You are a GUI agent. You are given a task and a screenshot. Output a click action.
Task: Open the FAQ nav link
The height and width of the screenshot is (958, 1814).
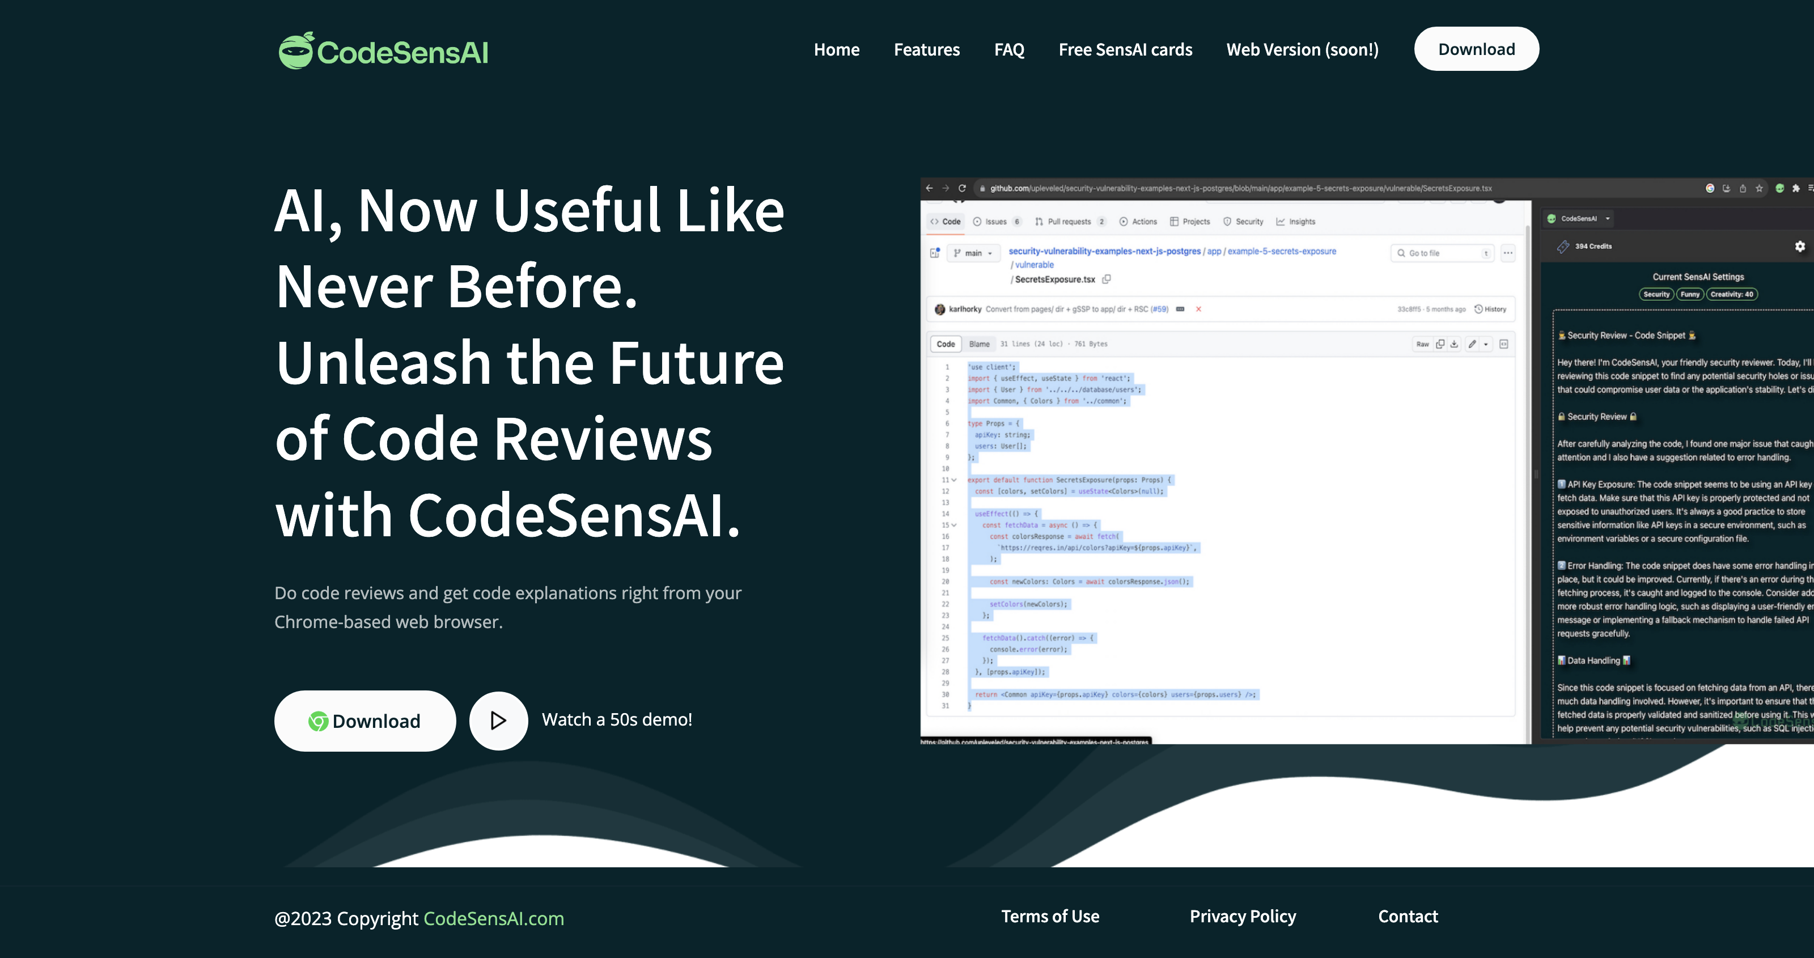coord(1009,49)
